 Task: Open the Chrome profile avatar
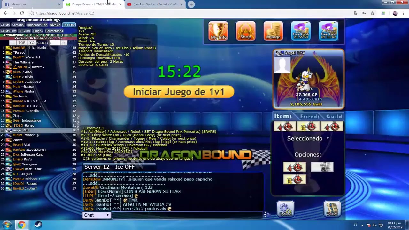(x=395, y=13)
